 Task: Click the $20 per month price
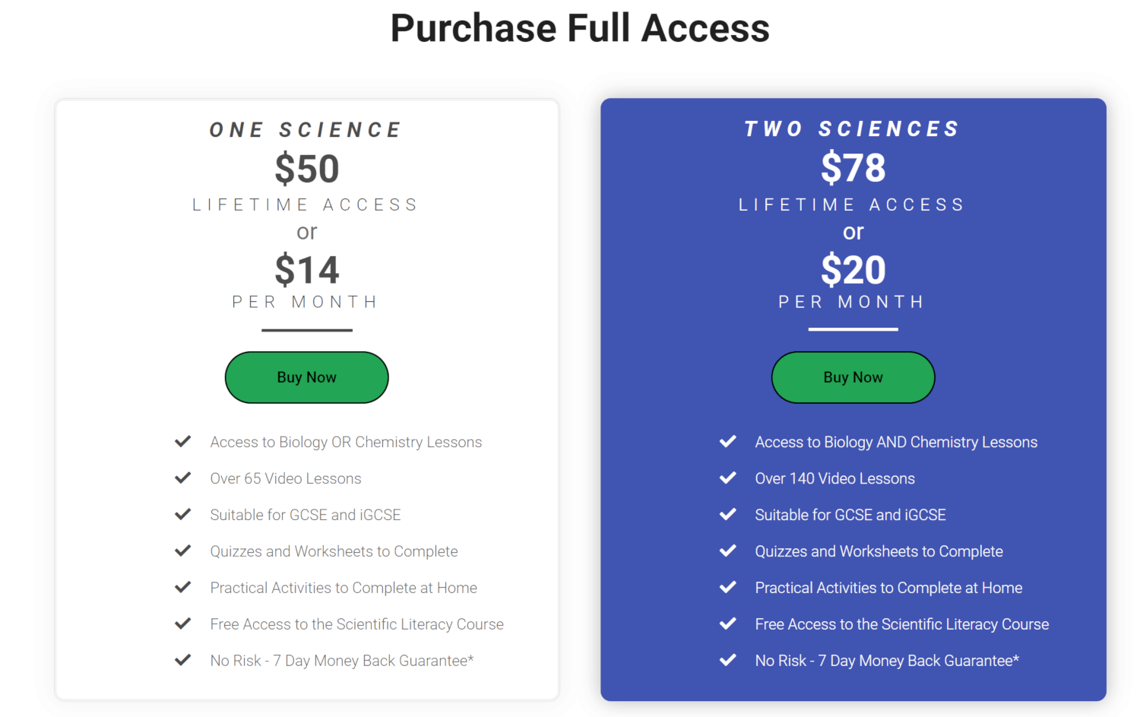pos(853,271)
